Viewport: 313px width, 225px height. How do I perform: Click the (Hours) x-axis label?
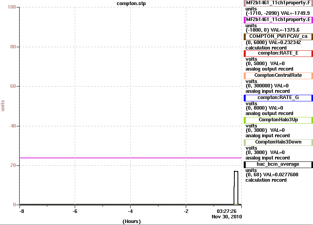tap(131, 221)
